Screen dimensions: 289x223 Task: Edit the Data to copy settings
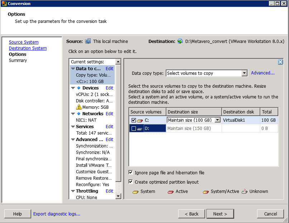[x=109, y=68]
